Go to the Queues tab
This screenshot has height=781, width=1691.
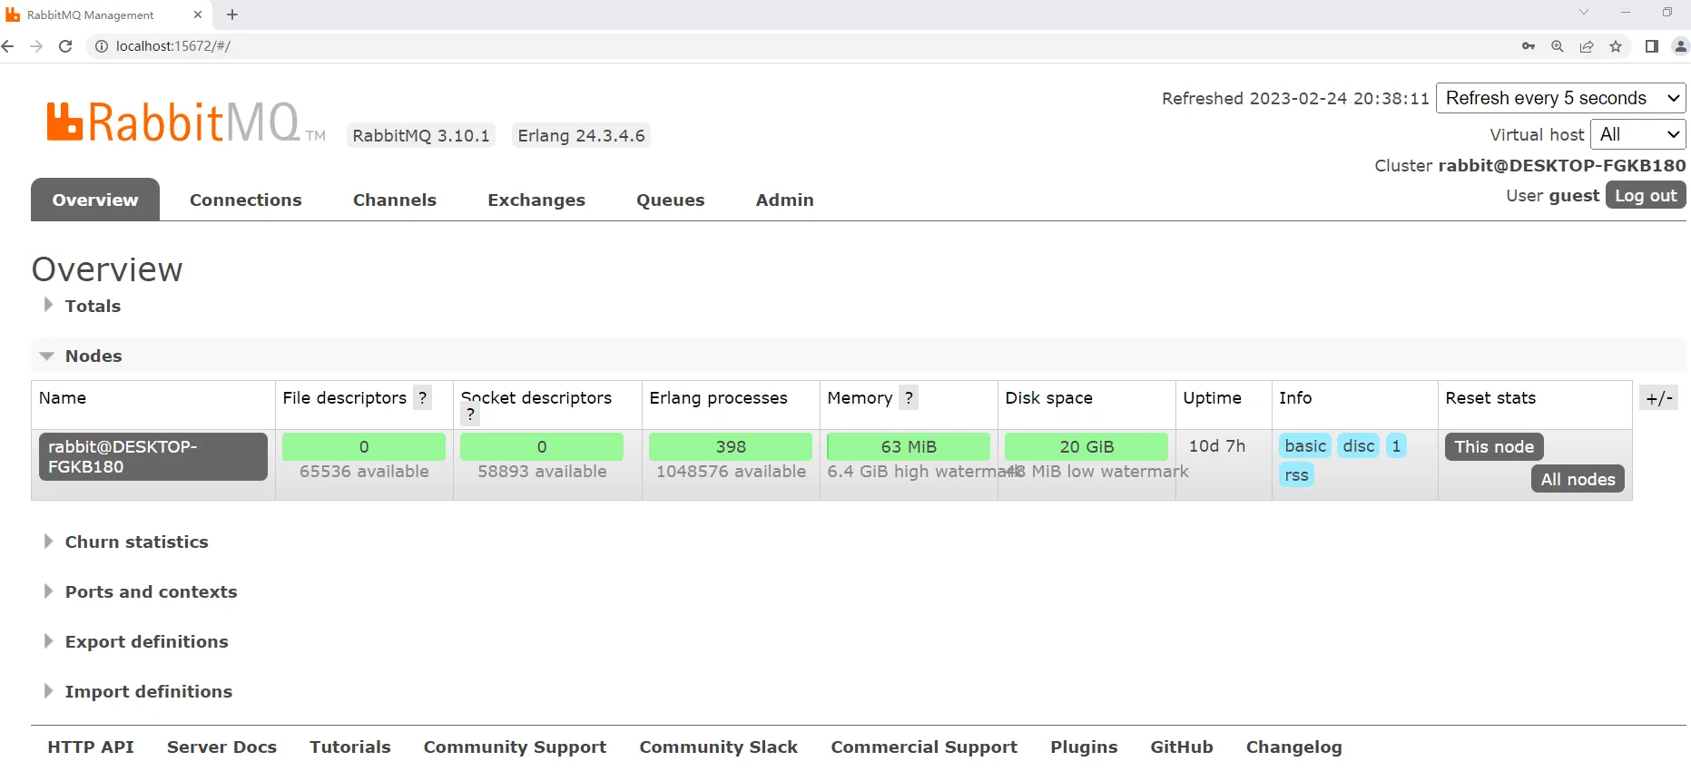[x=671, y=200]
